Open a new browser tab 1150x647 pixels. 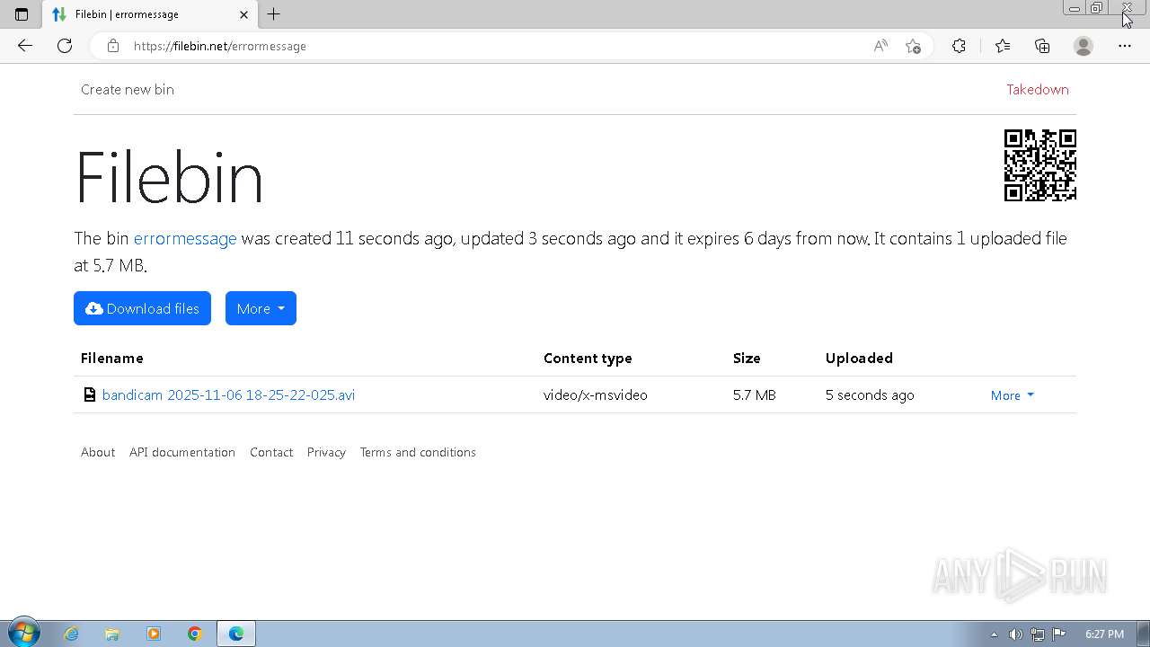274,14
